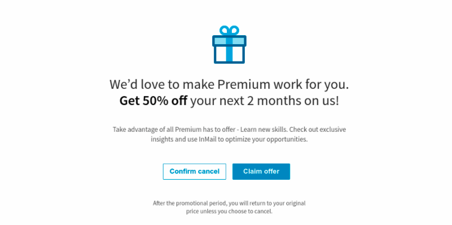This screenshot has height=225, width=452.
Task: Click "your next 2 months on us!" text
Action: (264, 101)
